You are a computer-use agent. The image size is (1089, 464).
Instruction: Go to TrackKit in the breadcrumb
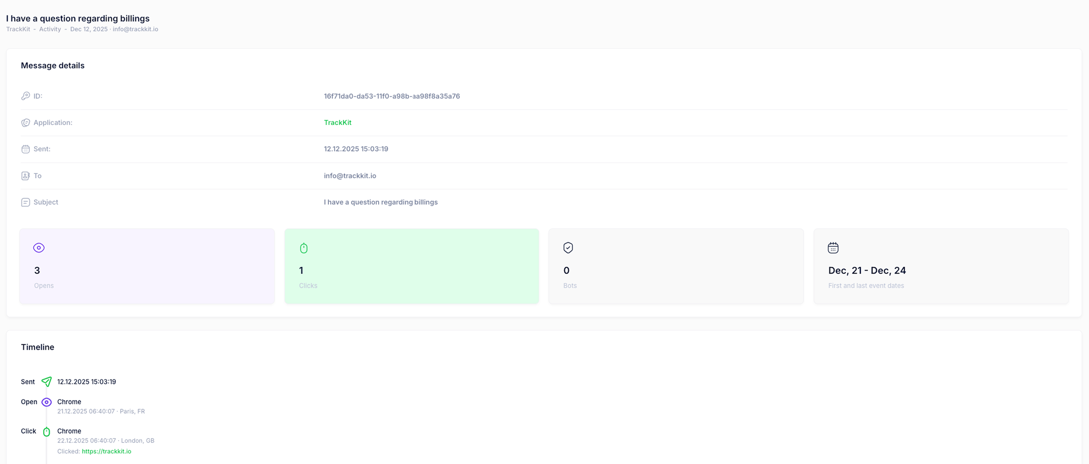click(x=18, y=29)
